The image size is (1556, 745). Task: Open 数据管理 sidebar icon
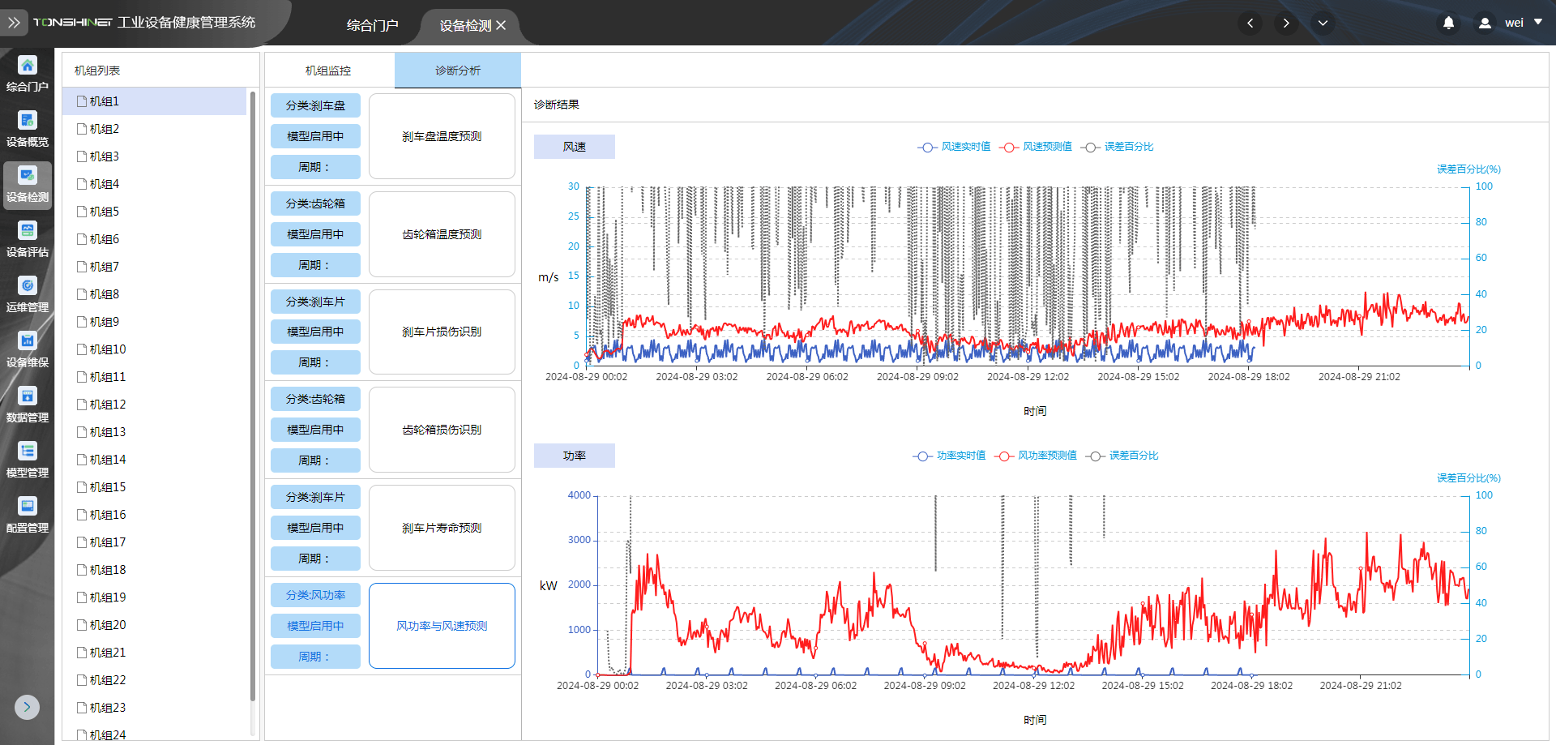(x=28, y=404)
